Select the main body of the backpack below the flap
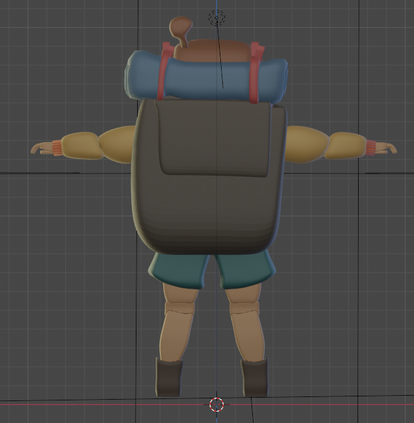Viewport: 414px width, 423px height. pyautogui.click(x=209, y=213)
